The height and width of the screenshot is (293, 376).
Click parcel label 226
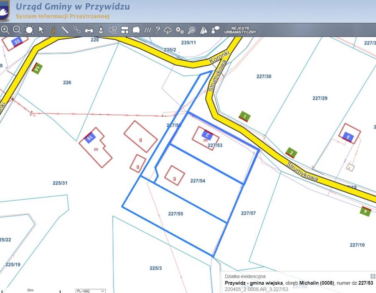point(67,82)
